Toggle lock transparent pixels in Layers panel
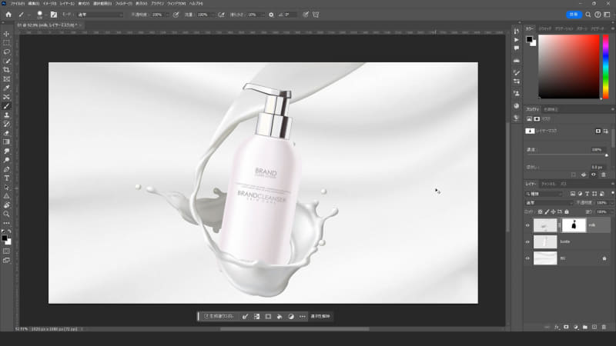This screenshot has height=346, width=616. pos(541,212)
